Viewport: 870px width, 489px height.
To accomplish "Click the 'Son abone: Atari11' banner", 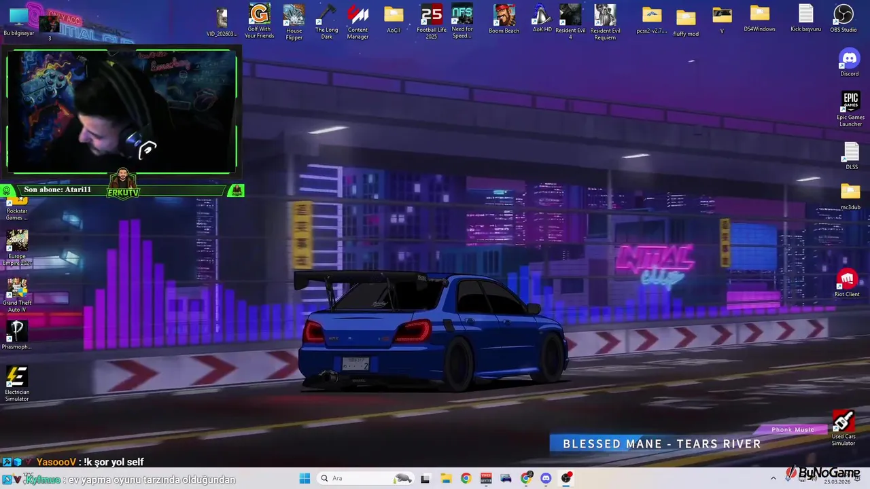I will (x=57, y=189).
